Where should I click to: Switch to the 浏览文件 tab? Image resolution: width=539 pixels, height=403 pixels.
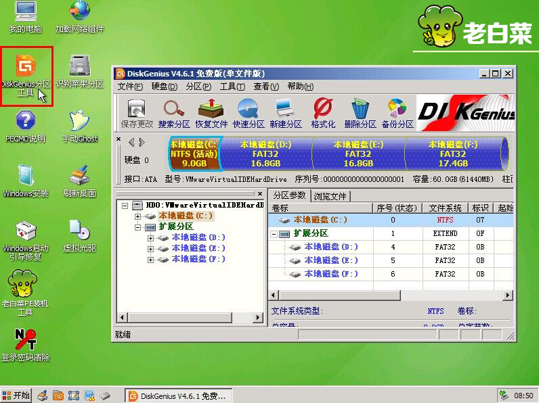330,196
